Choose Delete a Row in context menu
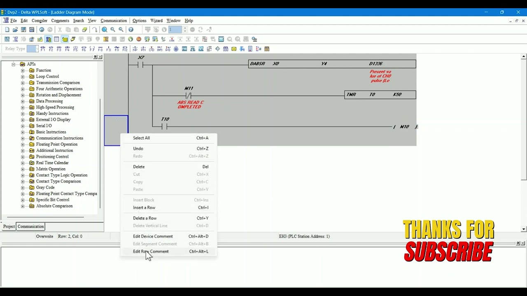Image resolution: width=527 pixels, height=296 pixels. click(x=168, y=218)
